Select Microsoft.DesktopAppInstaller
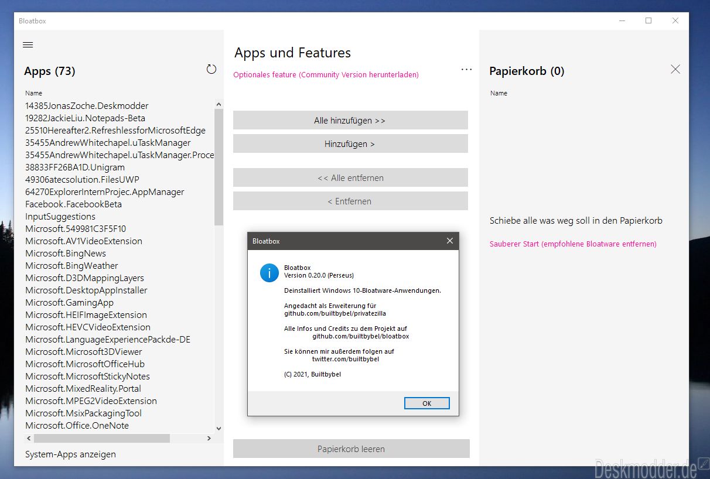 (x=86, y=290)
